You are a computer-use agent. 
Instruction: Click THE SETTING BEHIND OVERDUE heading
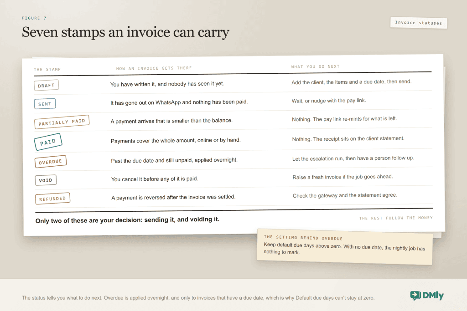(303, 238)
